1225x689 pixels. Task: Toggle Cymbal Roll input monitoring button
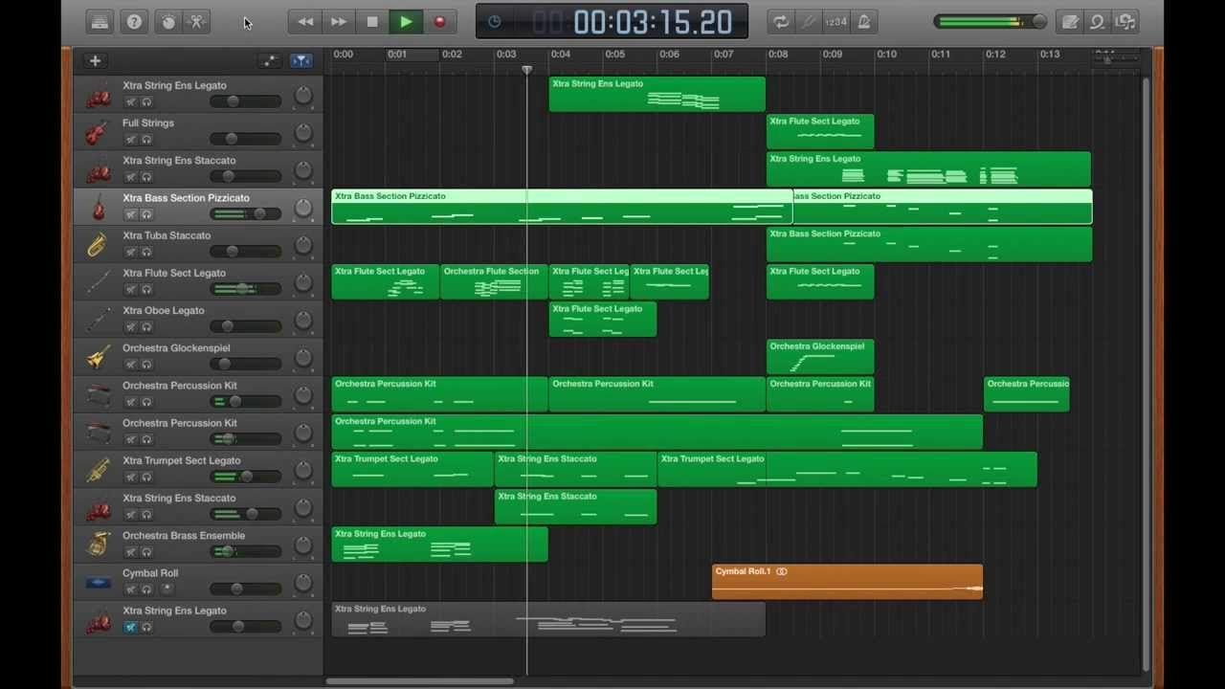[167, 589]
